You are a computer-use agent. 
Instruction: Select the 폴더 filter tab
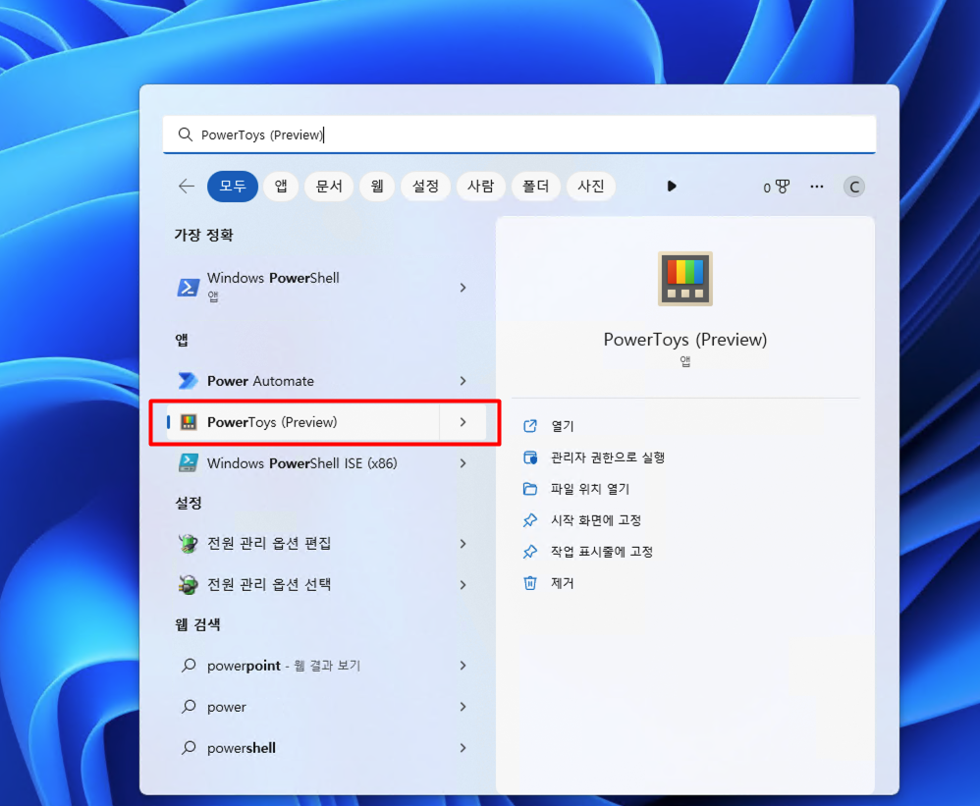(x=535, y=187)
